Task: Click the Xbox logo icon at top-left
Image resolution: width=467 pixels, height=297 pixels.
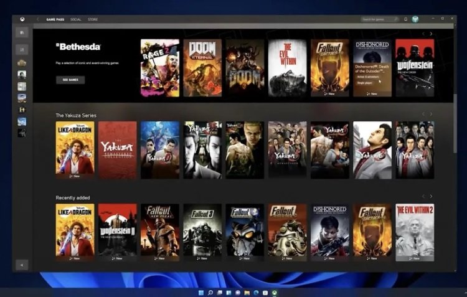Action: click(x=22, y=19)
